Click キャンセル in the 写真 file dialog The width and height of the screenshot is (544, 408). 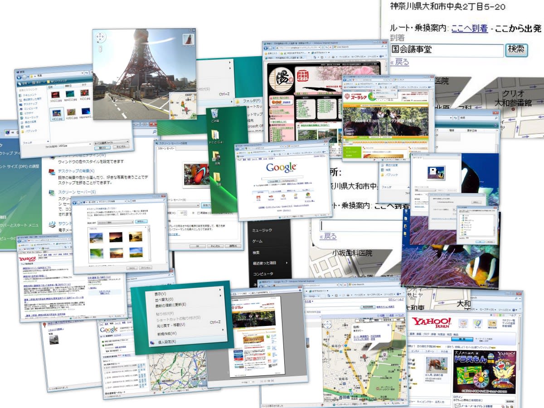pos(120,147)
